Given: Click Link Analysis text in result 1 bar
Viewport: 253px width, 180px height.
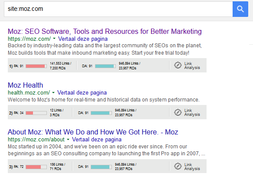Looking at the screenshot, I should point(192,65).
